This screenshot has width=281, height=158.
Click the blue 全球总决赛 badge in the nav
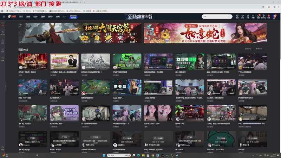tap(73, 17)
